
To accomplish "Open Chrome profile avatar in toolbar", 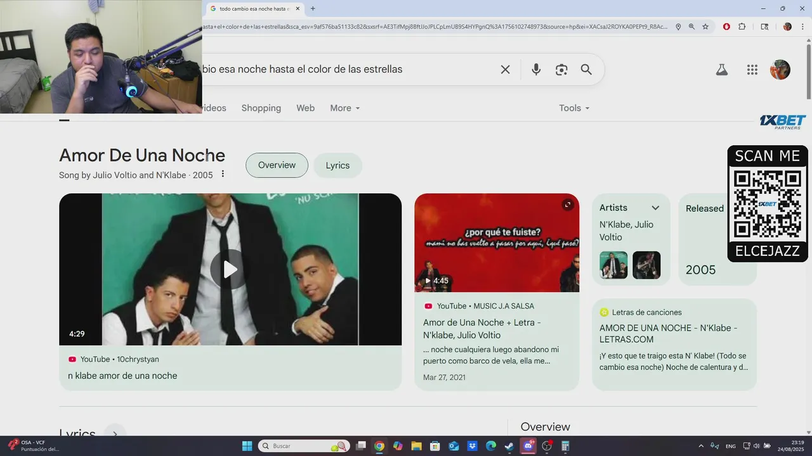I will (x=787, y=27).
